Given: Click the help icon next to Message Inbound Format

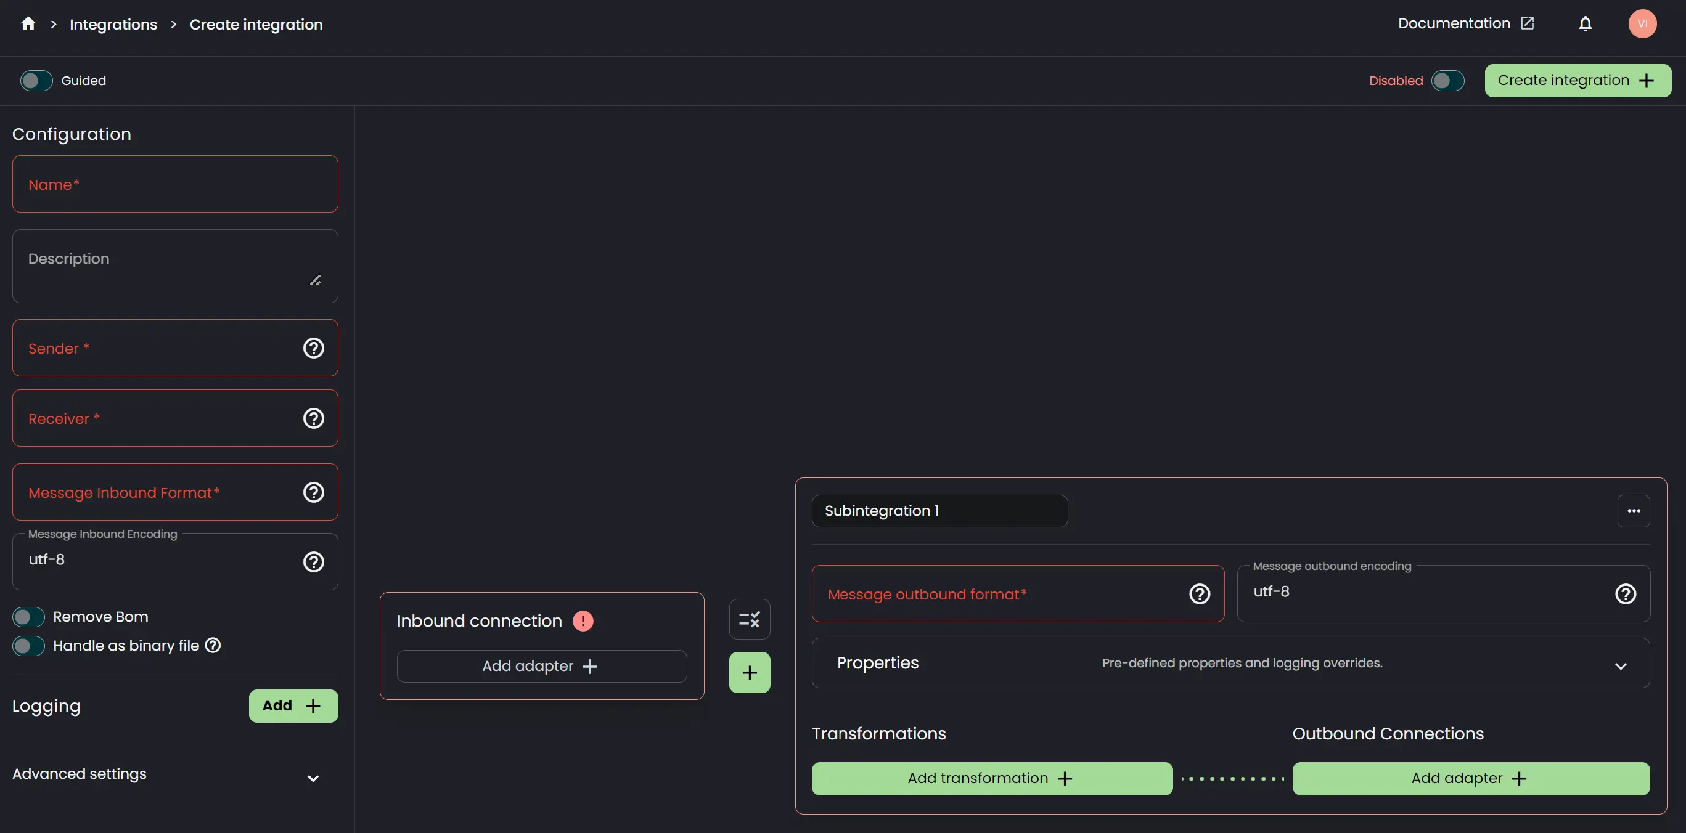Looking at the screenshot, I should (313, 492).
